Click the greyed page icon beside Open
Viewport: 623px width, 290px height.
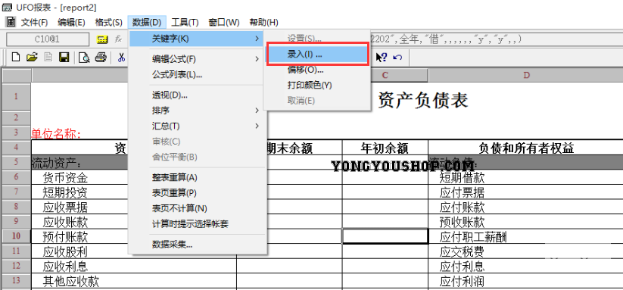tap(48, 58)
